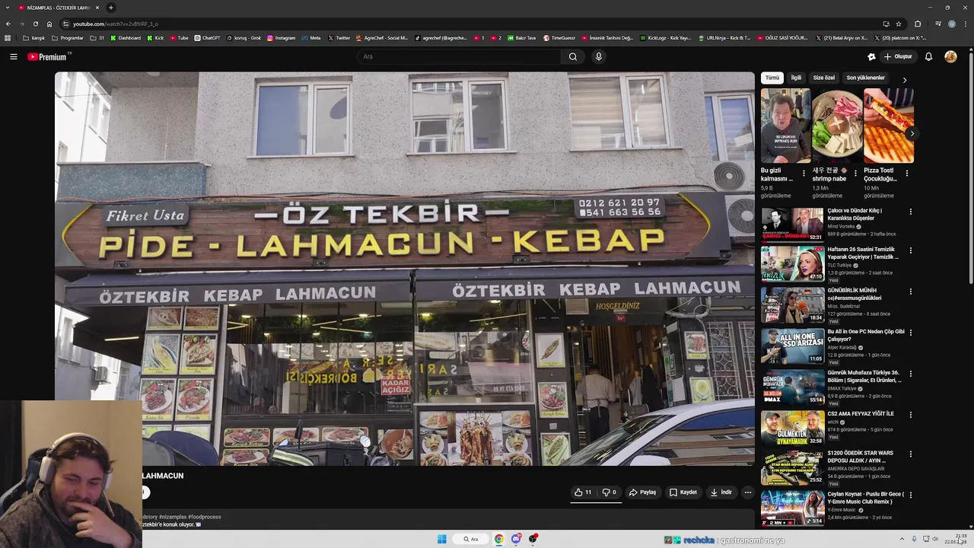Open options for shrimp nabe Short
Screen dimensions: 974x548
point(855,174)
